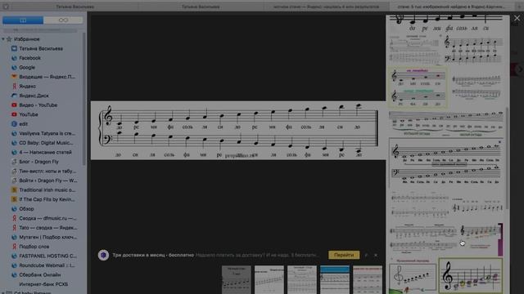Viewport: 524px width, 294px height.
Task: Select first bottom filmstrip thumbnail
Action: [237, 279]
